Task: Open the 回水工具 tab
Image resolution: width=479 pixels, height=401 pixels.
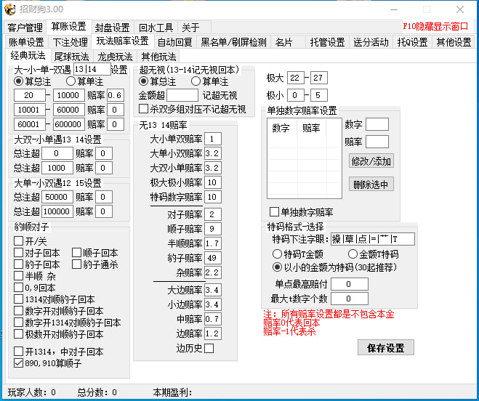Action: [x=156, y=28]
